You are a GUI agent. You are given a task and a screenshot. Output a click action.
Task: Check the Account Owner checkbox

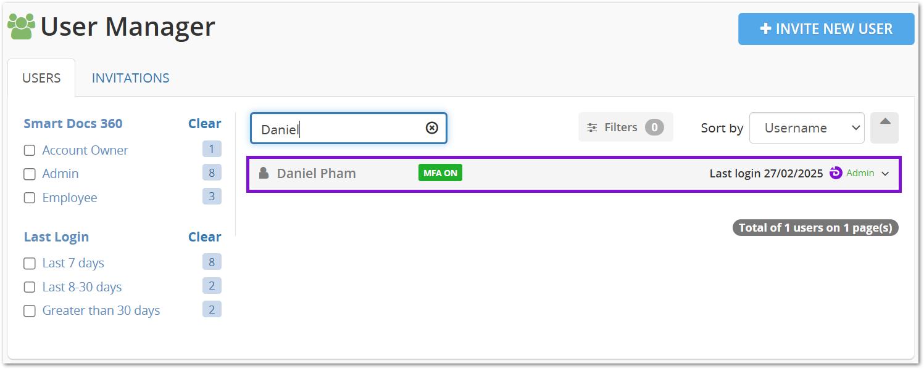30,150
